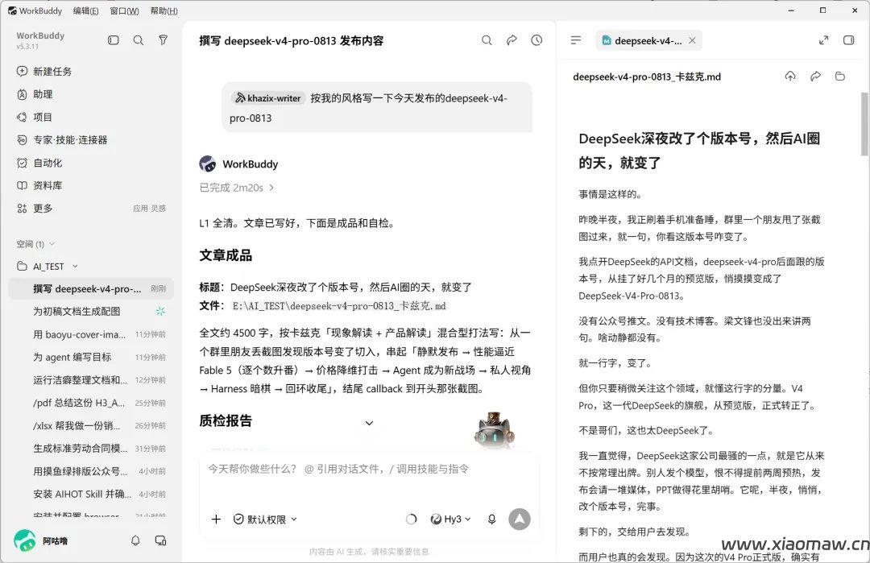Viewport: 870px width, 563px height.
Task: Open the 阿咕噜 user profile
Action: (x=42, y=540)
